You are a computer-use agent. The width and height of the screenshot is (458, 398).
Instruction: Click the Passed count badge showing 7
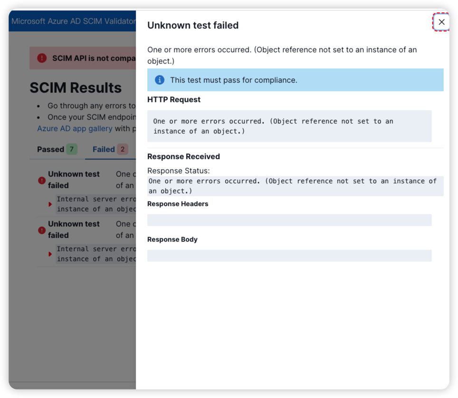(x=72, y=149)
